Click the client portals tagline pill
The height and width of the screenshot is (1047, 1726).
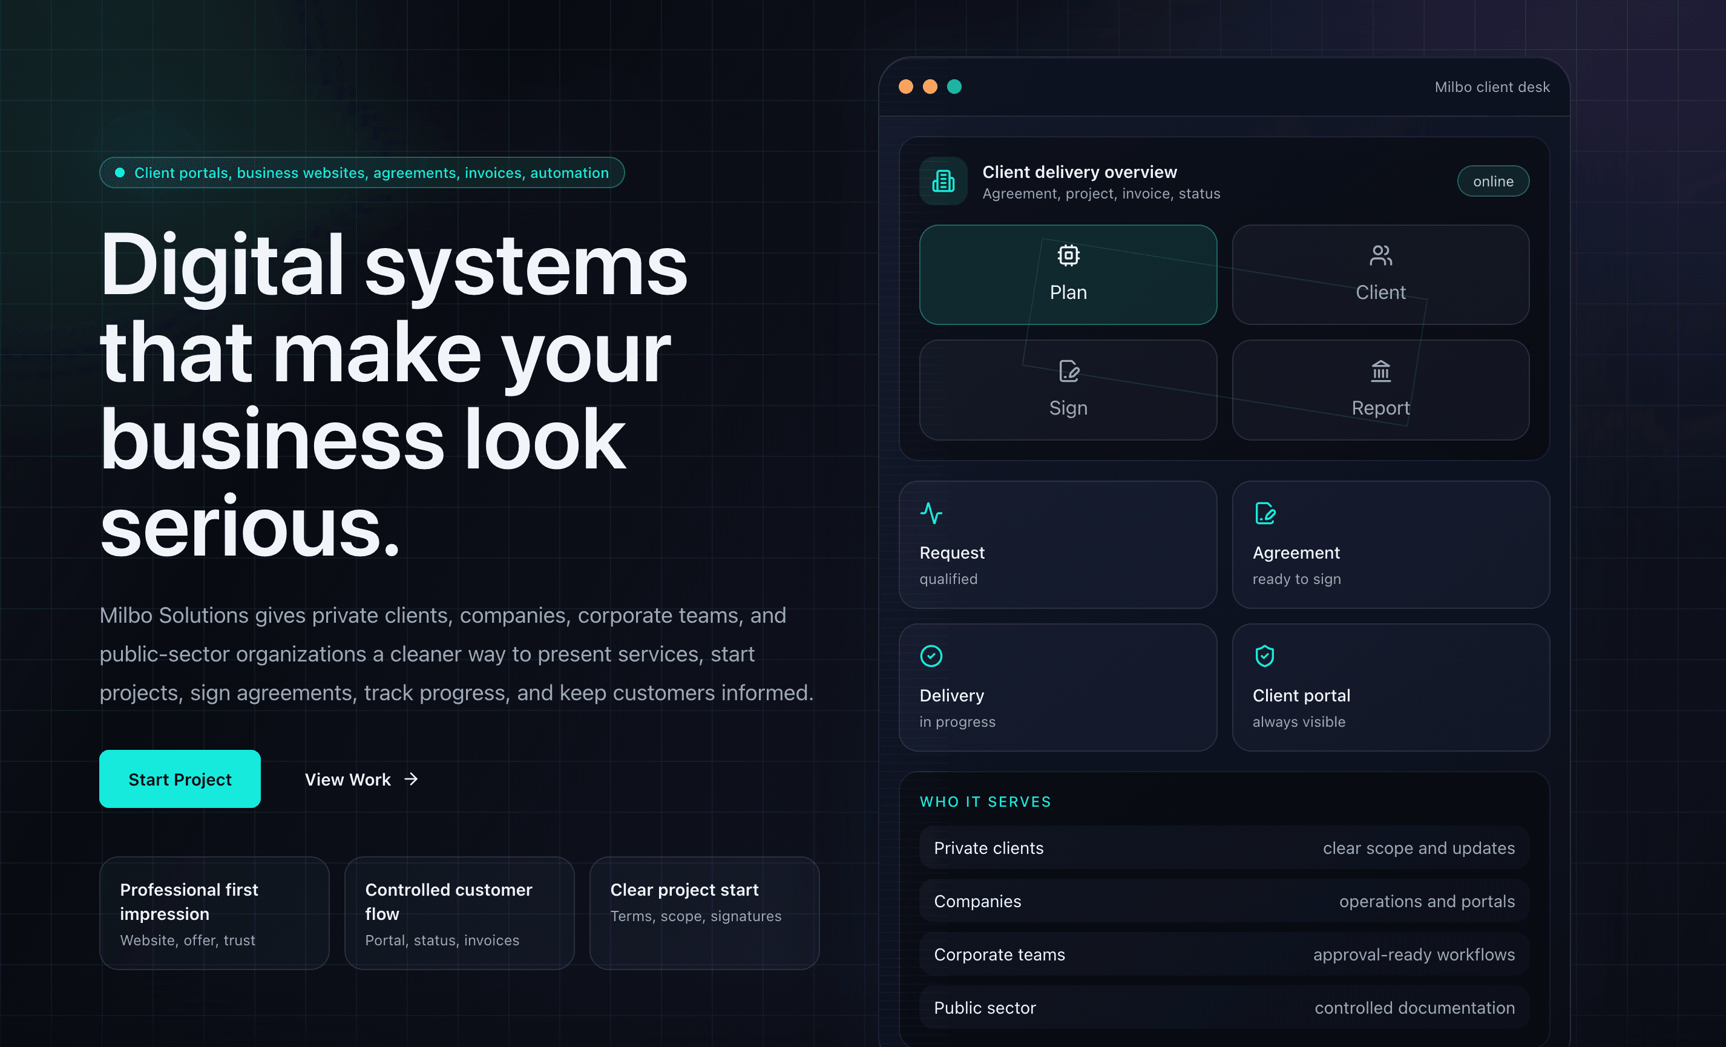coord(362,172)
